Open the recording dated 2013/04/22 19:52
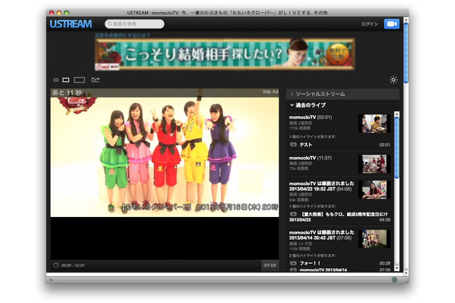The width and height of the screenshot is (455, 303). [321, 186]
